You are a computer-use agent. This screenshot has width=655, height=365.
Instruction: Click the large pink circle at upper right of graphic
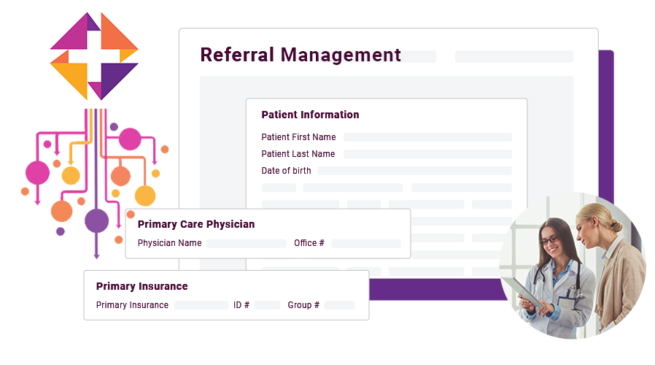tap(130, 139)
